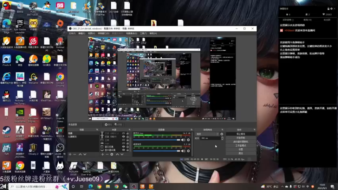Remove the selected source with the minus icon
The image size is (338, 190).
[x=107, y=154]
